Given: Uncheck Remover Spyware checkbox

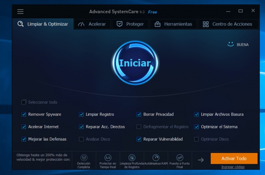Looking at the screenshot, I should pos(24,115).
